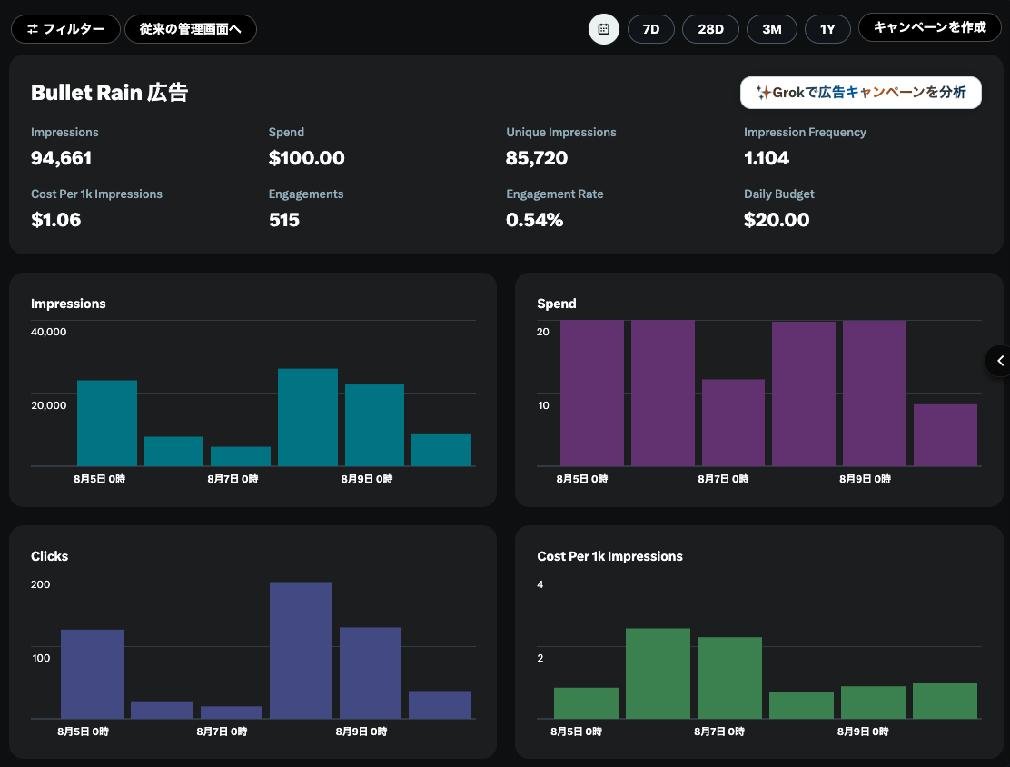
Task: Switch to the 1Y time range
Action: 827,29
